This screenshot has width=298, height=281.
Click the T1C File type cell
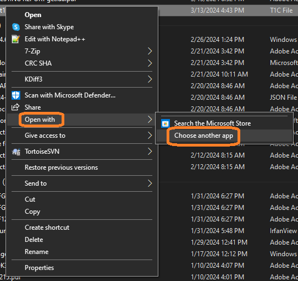coord(282,10)
